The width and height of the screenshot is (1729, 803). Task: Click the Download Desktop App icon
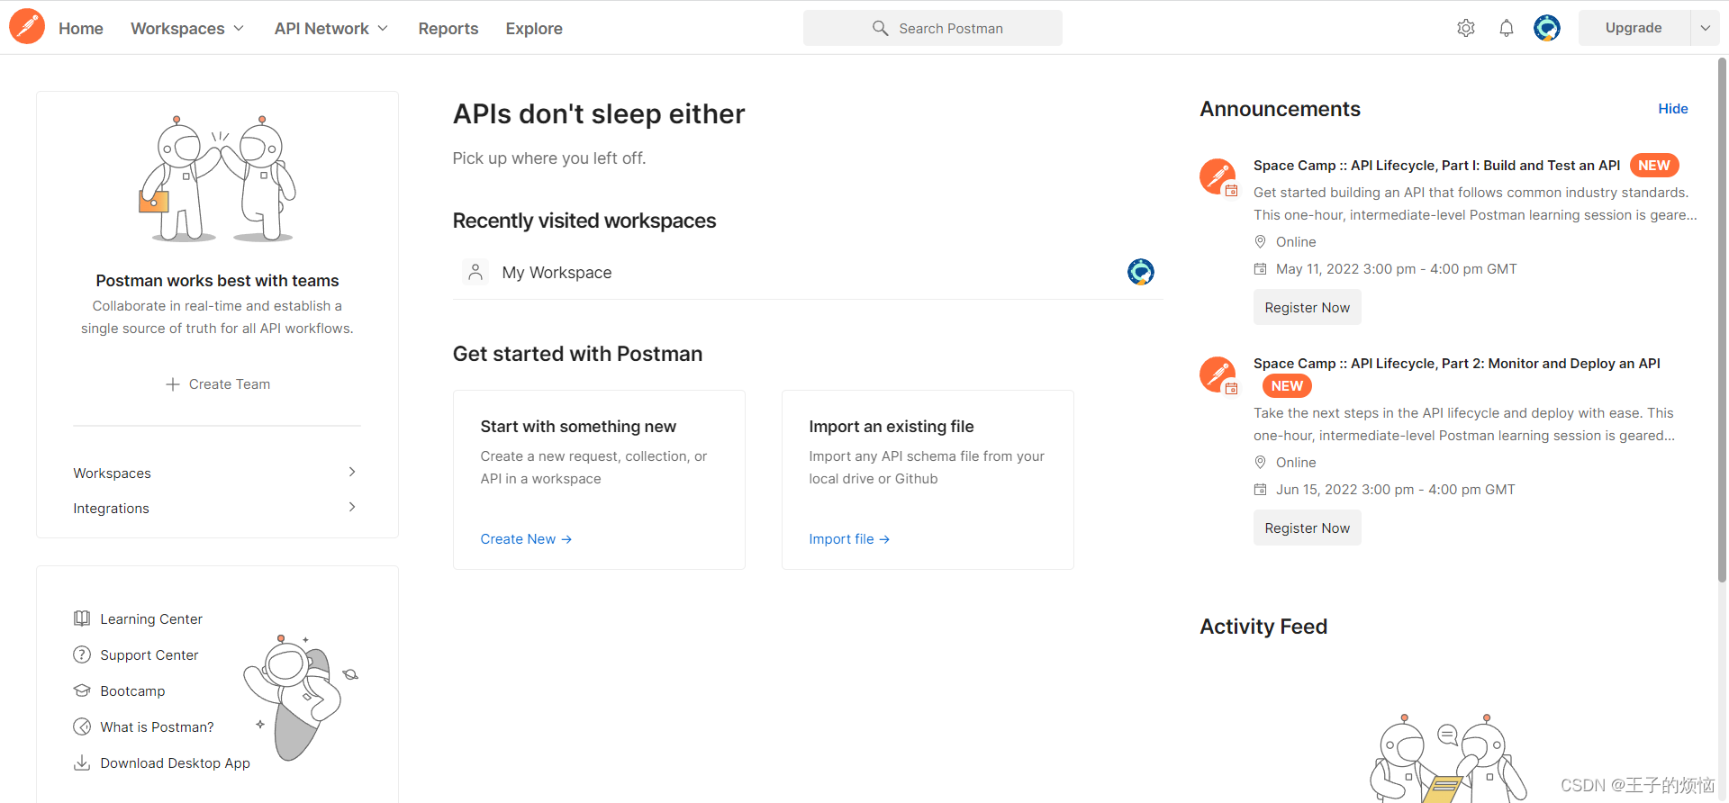[x=82, y=762]
